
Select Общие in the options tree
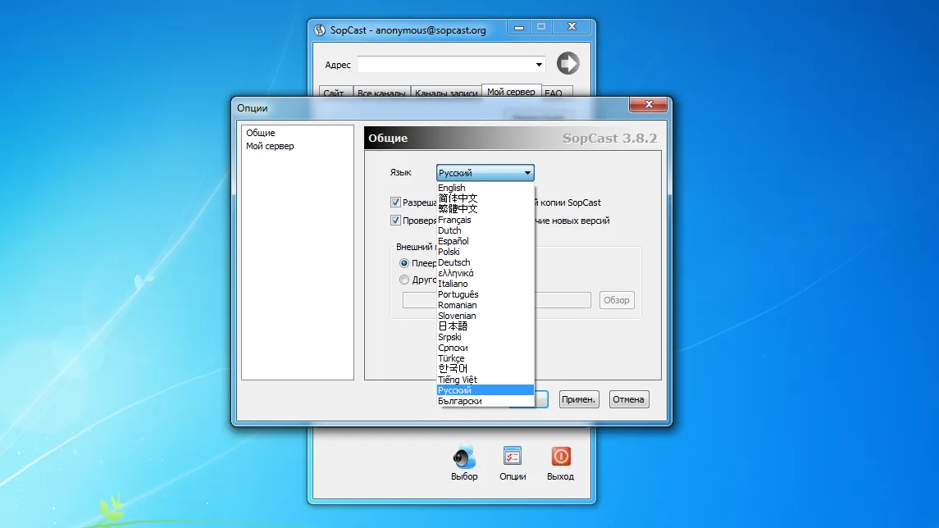pyautogui.click(x=261, y=133)
